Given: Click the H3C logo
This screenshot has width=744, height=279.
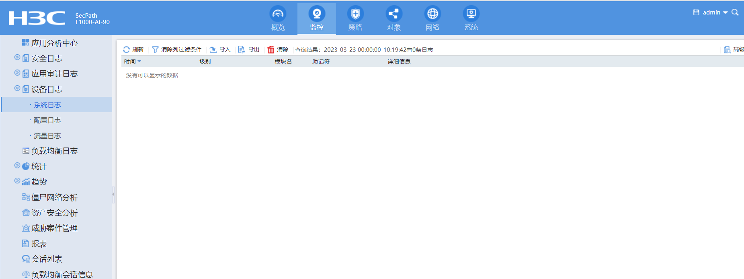Looking at the screenshot, I should [x=37, y=18].
